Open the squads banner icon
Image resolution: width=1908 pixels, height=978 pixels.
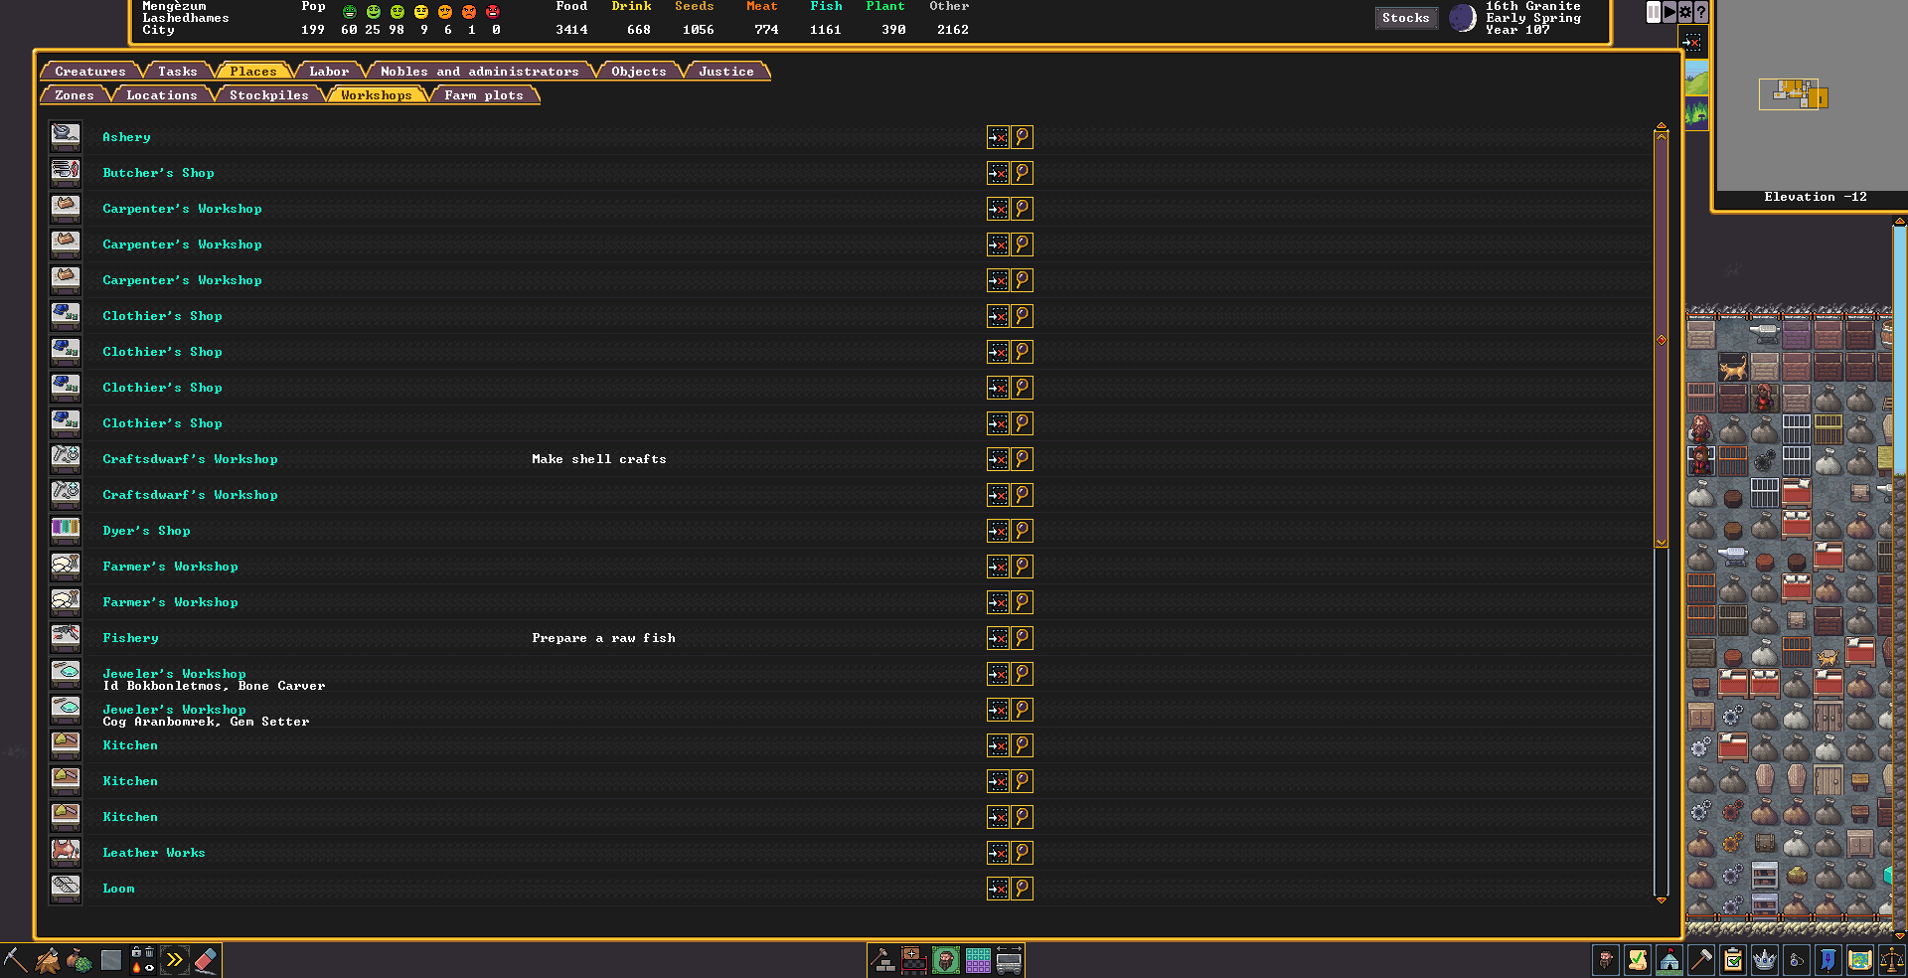point(1828,960)
